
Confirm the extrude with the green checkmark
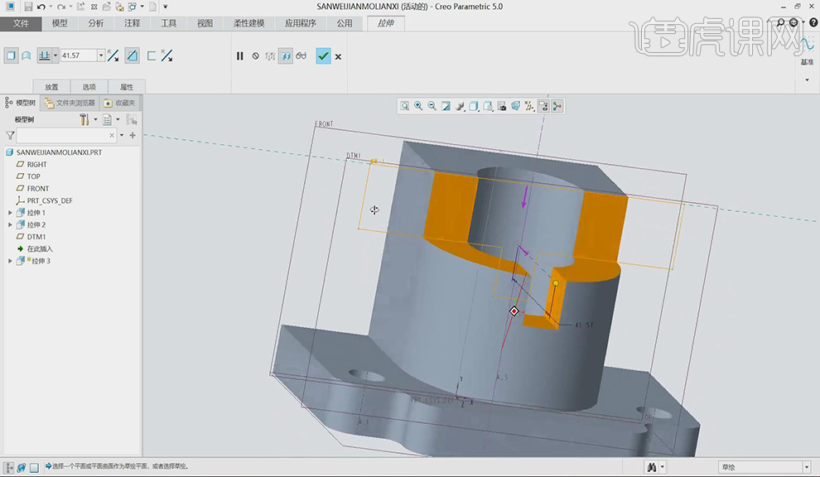tap(323, 55)
